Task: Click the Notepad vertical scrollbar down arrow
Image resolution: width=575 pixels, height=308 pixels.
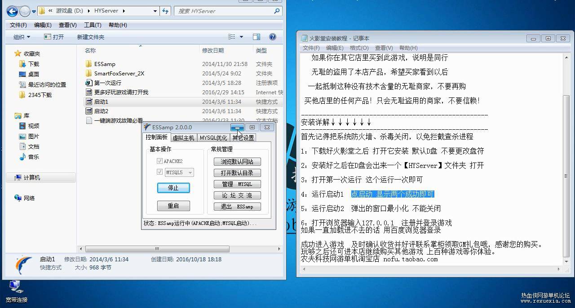Action: (x=566, y=261)
